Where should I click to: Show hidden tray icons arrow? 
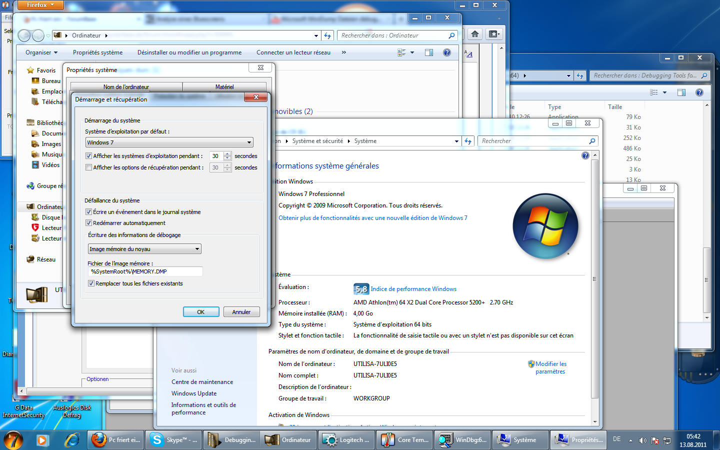coord(630,440)
